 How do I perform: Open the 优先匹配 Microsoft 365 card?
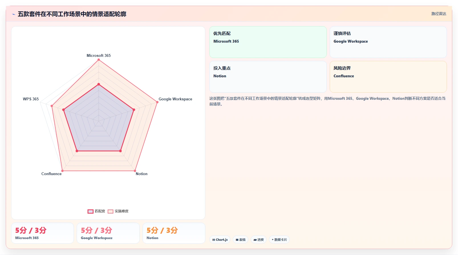tap(268, 42)
